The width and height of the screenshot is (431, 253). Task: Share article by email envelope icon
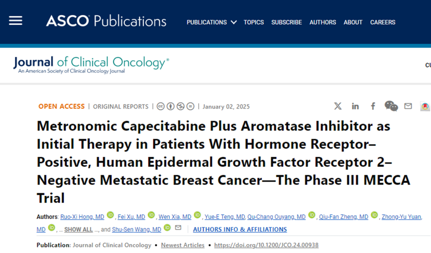click(408, 106)
